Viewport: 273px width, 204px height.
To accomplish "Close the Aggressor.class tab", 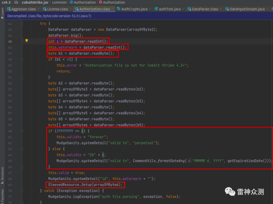I will 38,9.
